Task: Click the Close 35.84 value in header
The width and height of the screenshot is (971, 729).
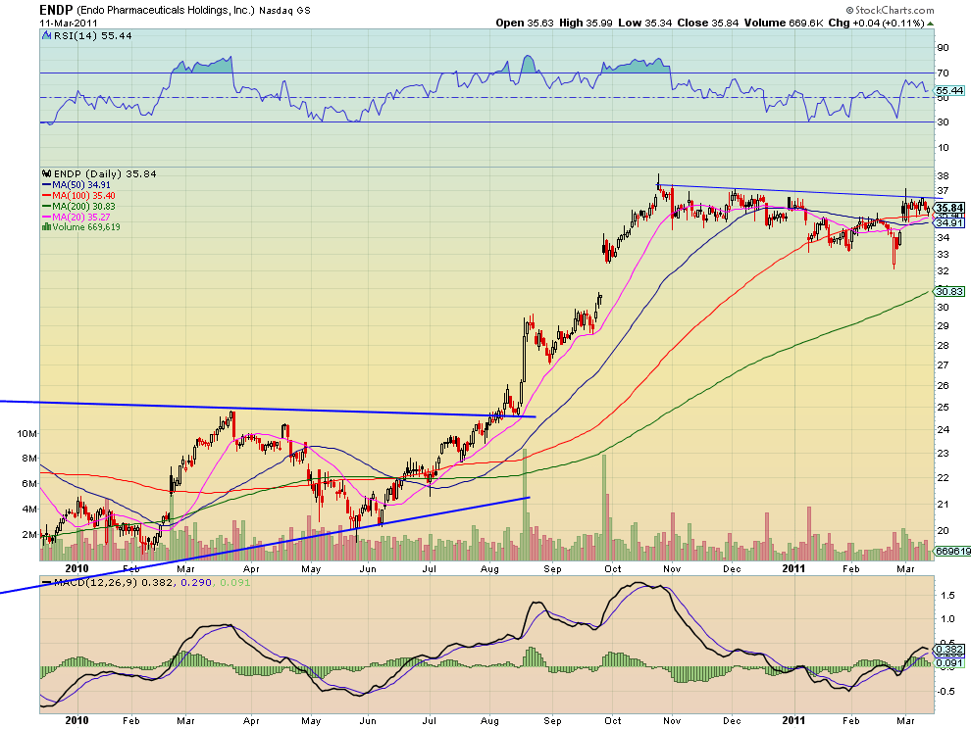Action: [x=708, y=23]
